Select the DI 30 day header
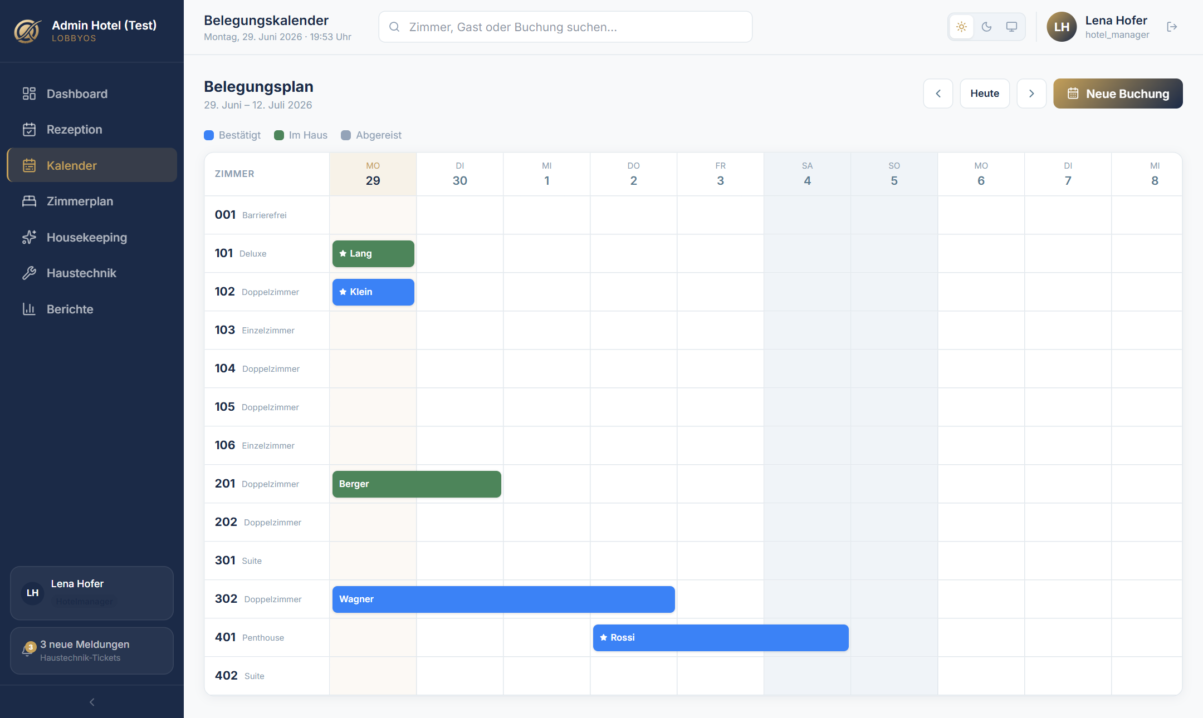 (x=460, y=174)
